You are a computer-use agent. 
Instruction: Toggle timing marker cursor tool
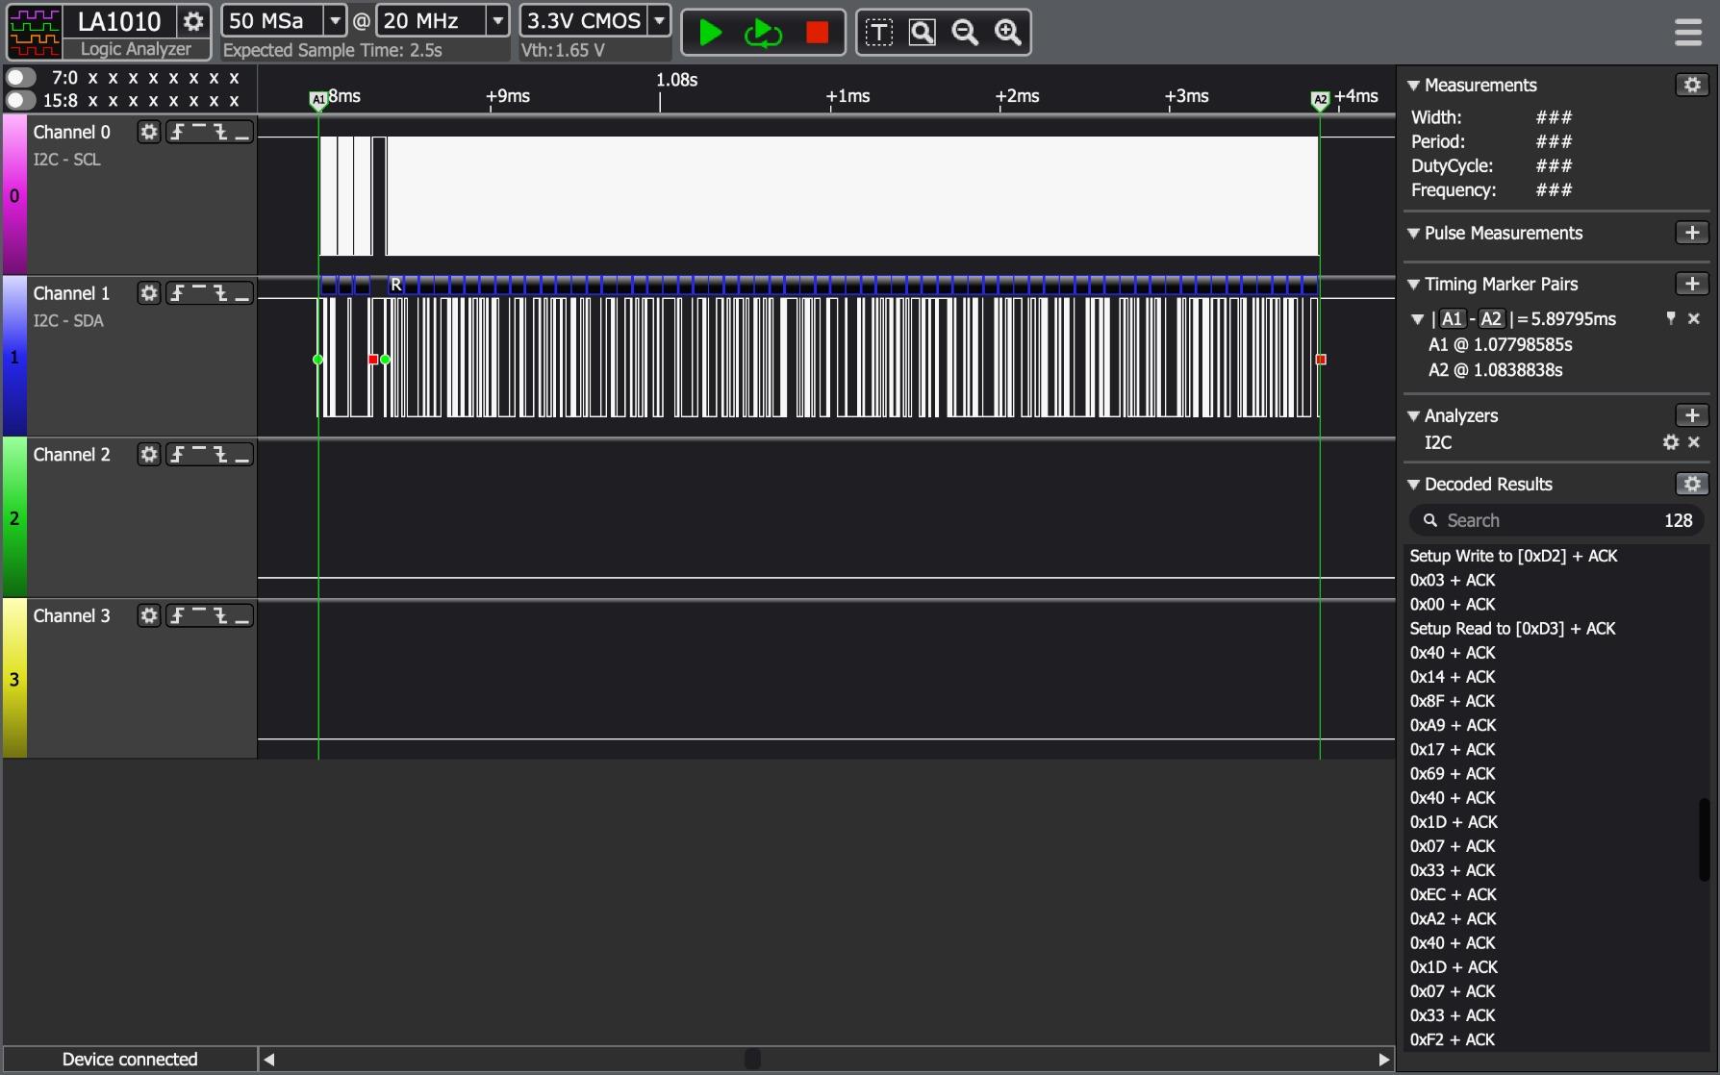pyautogui.click(x=878, y=33)
